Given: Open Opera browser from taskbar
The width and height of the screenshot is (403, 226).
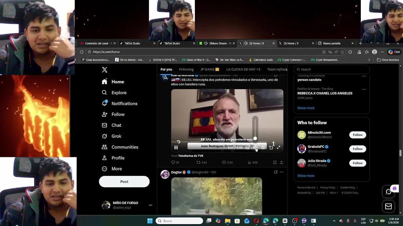Looking at the screenshot, I should pyautogui.click(x=256, y=221).
